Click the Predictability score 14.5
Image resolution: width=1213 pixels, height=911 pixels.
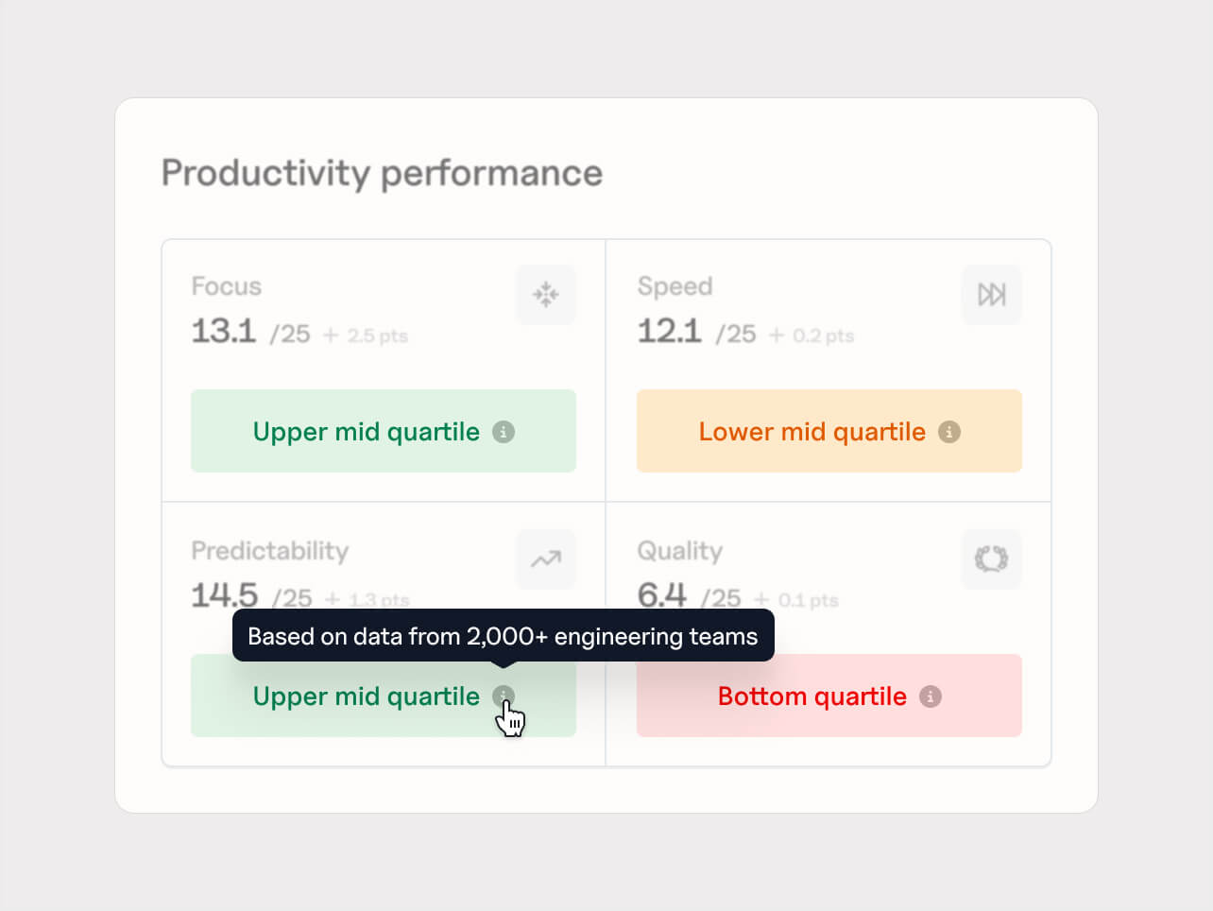[225, 595]
